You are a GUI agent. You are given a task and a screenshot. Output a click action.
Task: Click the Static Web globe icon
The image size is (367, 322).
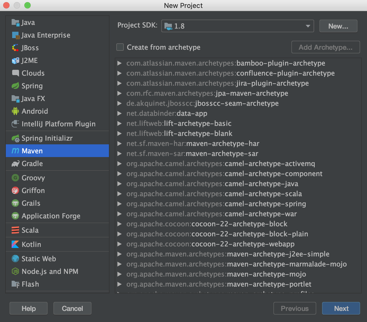(15, 259)
